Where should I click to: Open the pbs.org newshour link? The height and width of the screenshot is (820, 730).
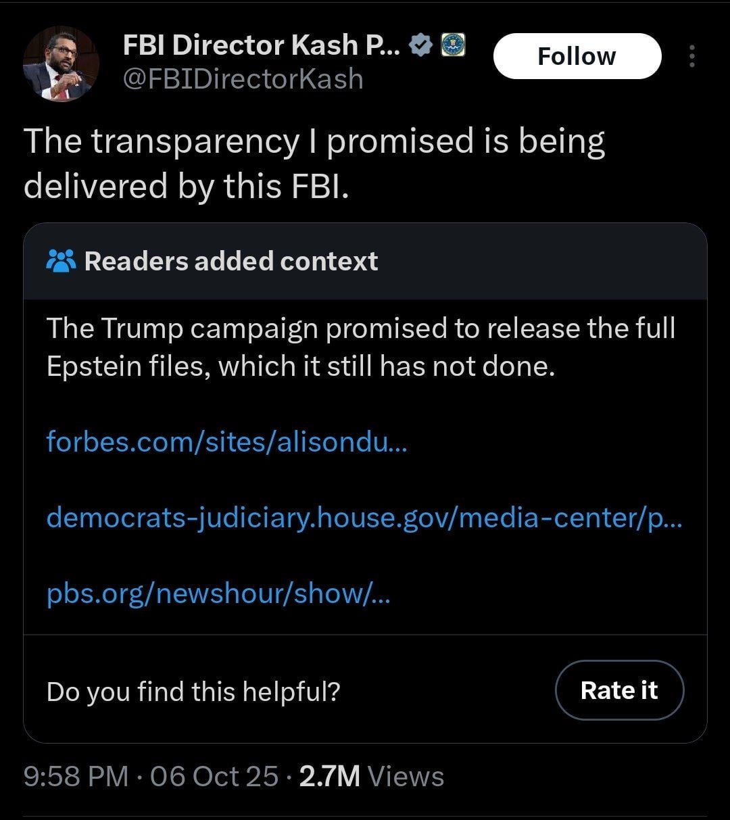pyautogui.click(x=218, y=594)
